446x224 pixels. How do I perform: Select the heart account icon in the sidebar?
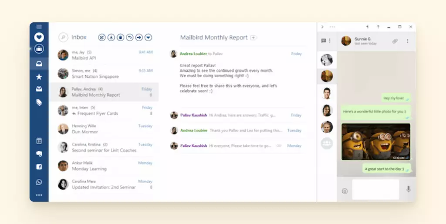pos(39,37)
